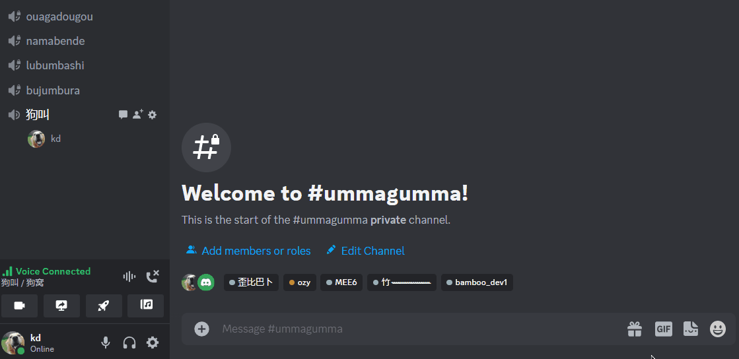This screenshot has width=739, height=359.
Task: Open the soundboard
Action: pyautogui.click(x=146, y=306)
